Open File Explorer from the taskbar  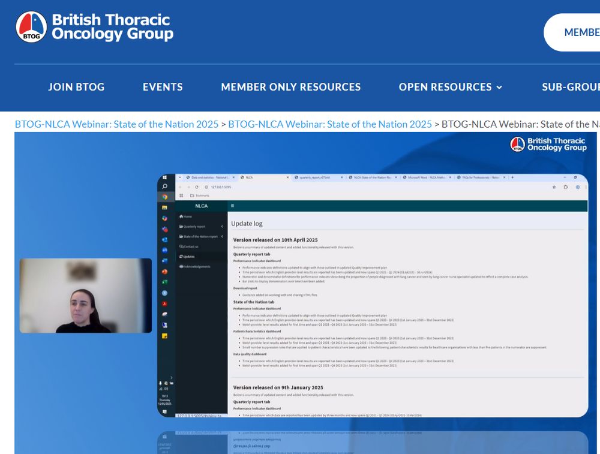click(164, 208)
